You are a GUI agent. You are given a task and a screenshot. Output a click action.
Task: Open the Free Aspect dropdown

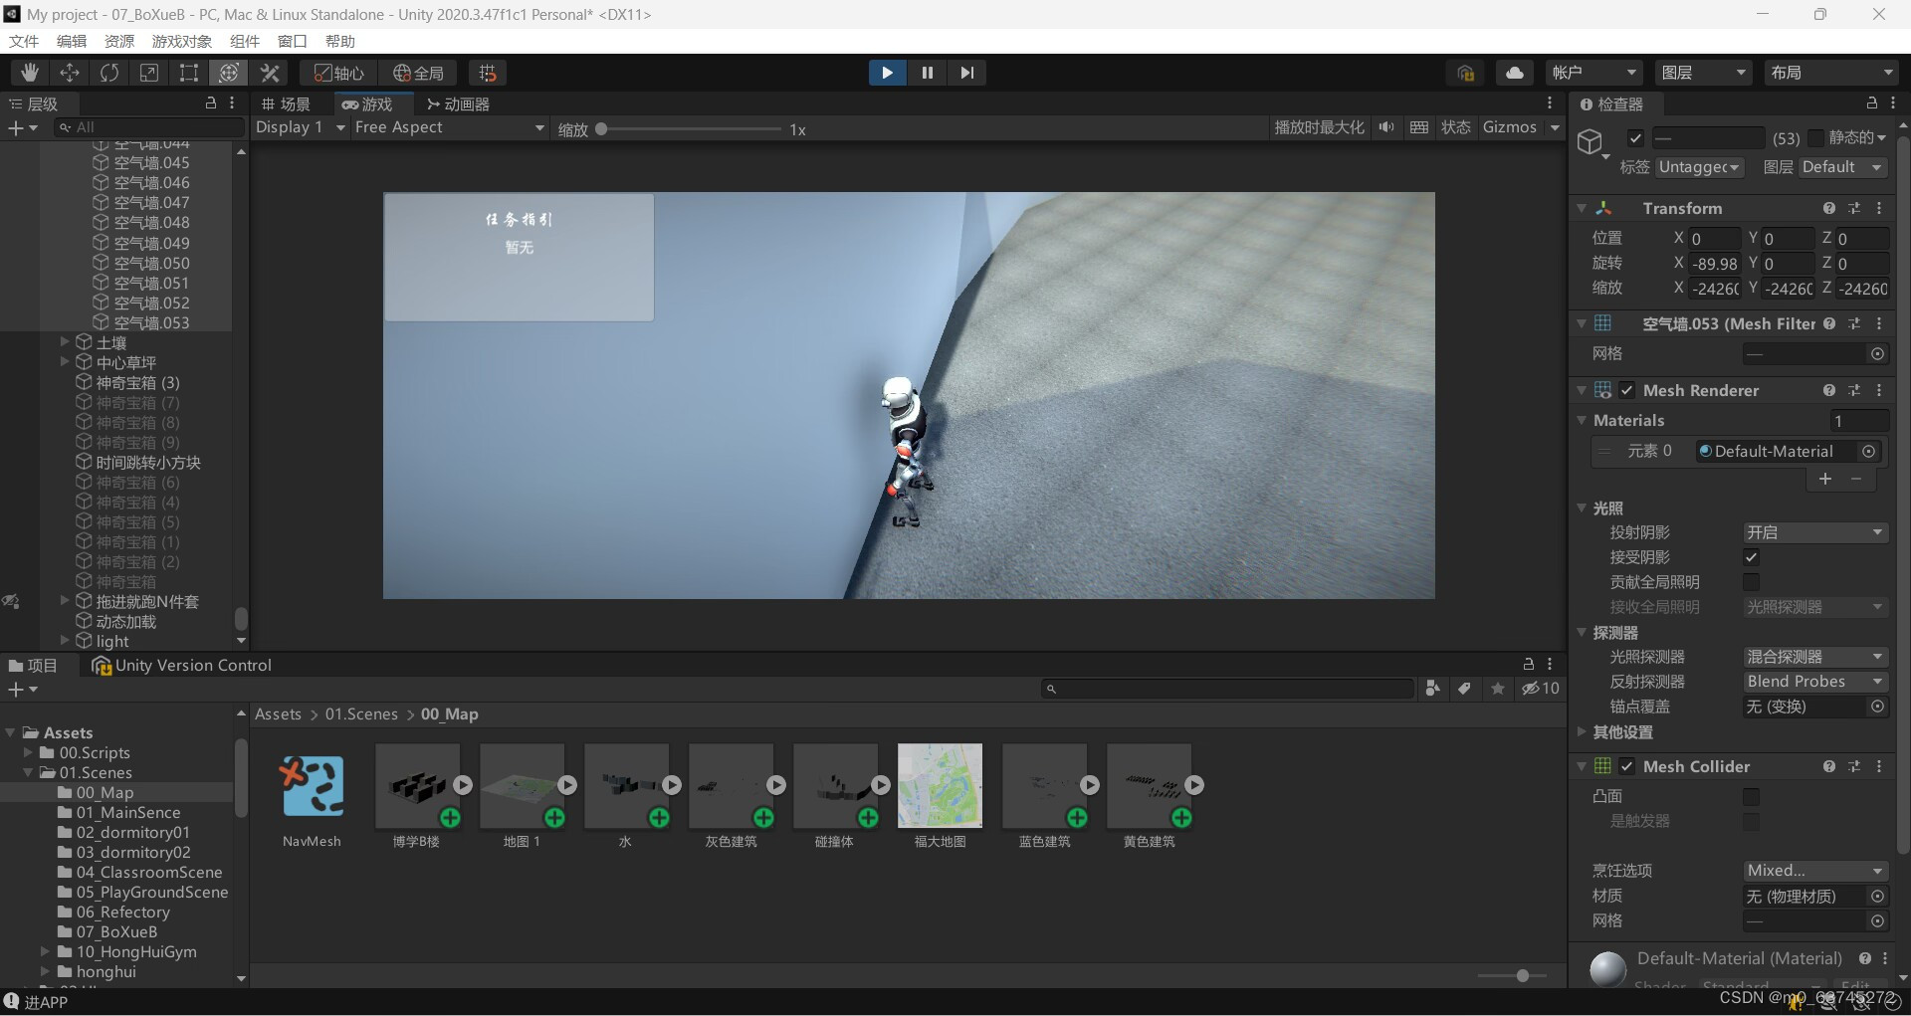(450, 127)
